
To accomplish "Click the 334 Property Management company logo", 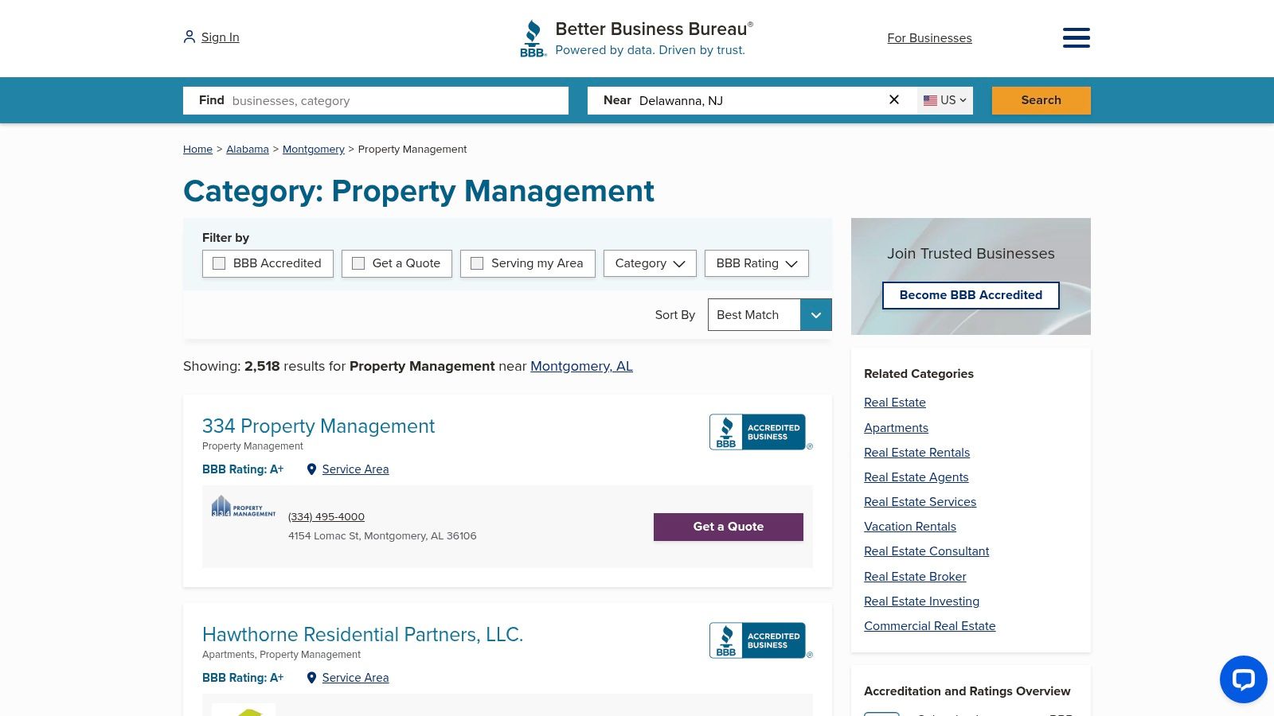I will 243,507.
